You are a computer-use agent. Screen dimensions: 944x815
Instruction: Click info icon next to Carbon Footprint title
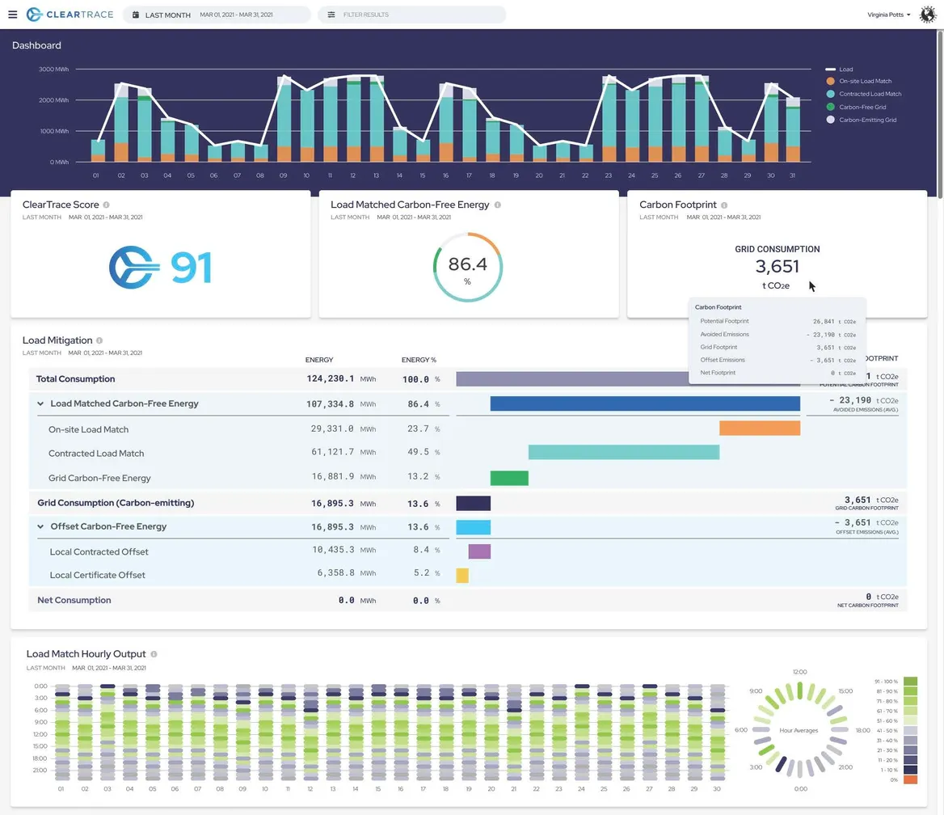click(x=724, y=205)
